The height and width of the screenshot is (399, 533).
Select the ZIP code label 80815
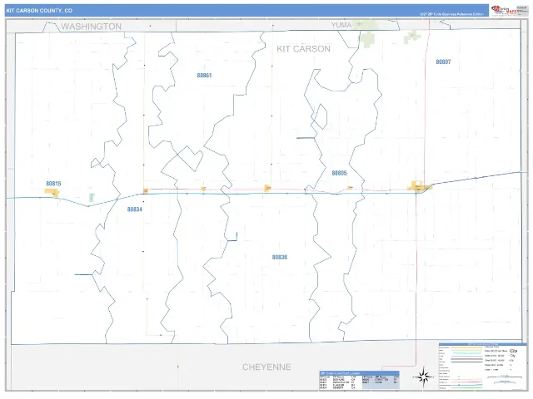coord(53,184)
